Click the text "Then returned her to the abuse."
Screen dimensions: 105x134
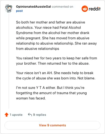point(64,63)
